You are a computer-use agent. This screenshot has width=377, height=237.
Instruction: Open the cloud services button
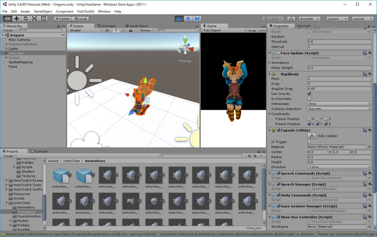291,19
